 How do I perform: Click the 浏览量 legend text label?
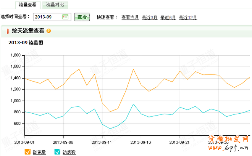pyautogui.click(x=39, y=152)
